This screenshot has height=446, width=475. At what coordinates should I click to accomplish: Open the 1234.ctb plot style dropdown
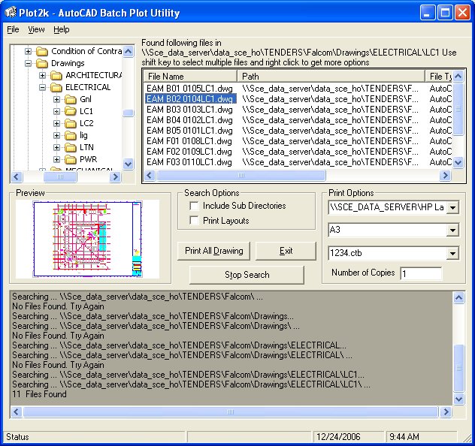click(x=452, y=253)
